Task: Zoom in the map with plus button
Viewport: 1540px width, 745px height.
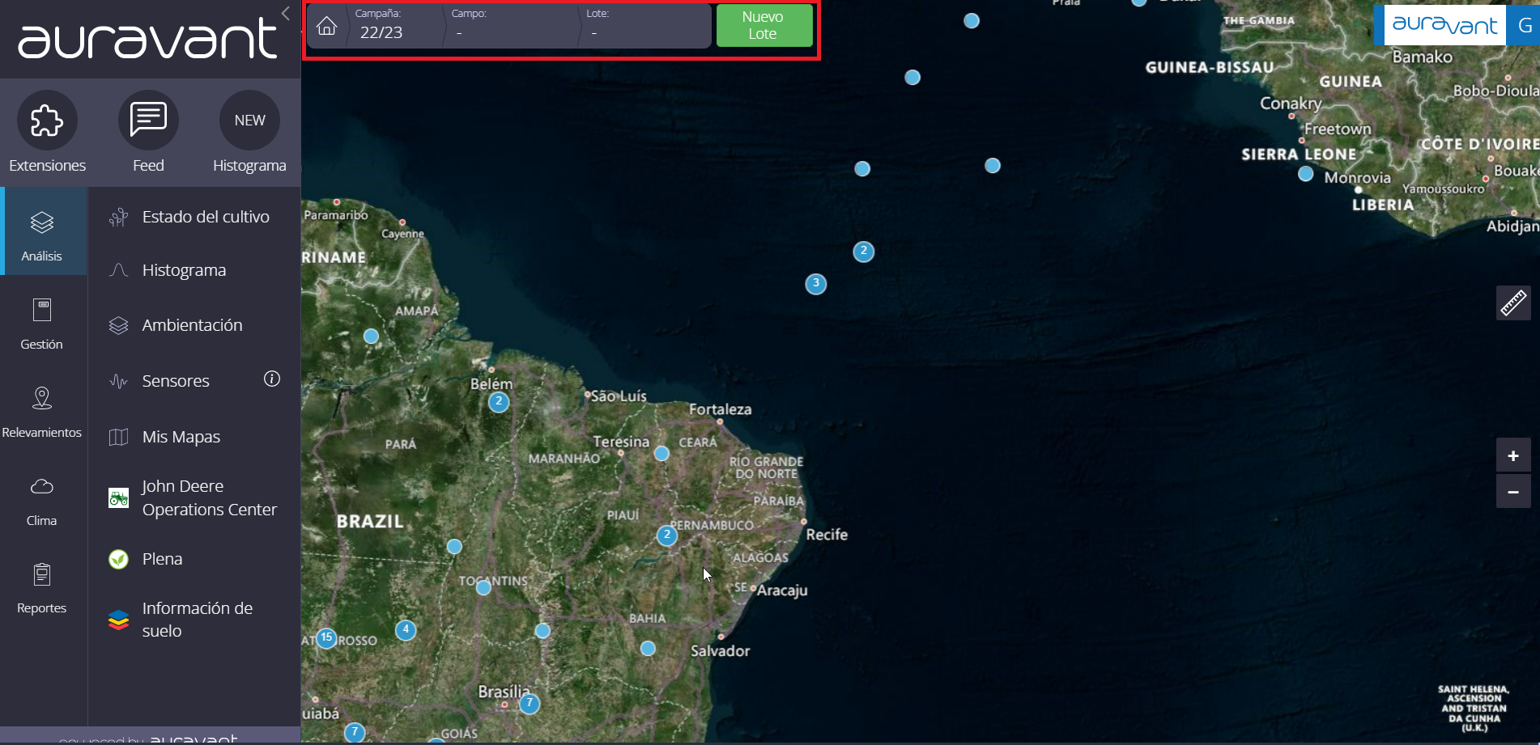Action: pos(1513,455)
